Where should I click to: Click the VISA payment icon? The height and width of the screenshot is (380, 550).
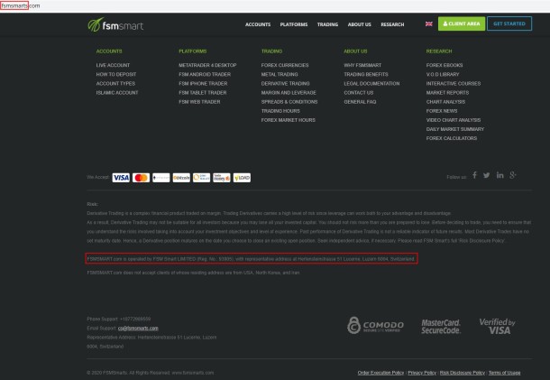pos(121,177)
